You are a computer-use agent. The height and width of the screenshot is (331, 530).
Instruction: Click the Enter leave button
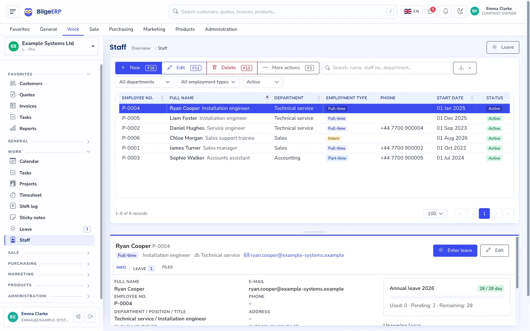pos(455,251)
